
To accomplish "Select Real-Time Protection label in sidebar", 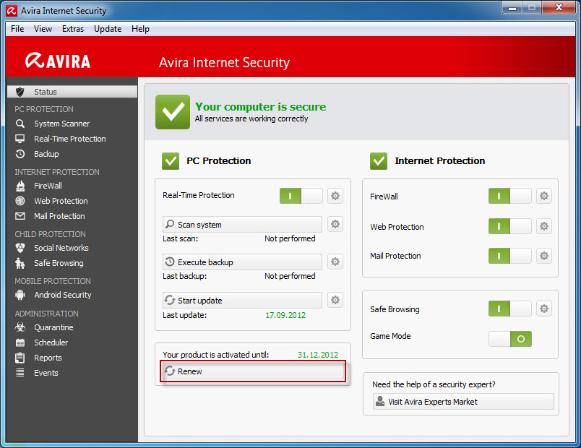I will [70, 139].
